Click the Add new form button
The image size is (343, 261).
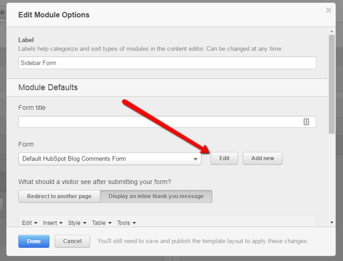[x=263, y=158]
